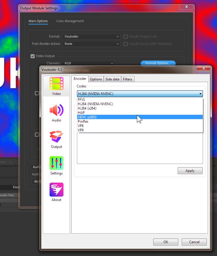Cancel the Voukoder dialog
The image size is (217, 256).
click(194, 242)
